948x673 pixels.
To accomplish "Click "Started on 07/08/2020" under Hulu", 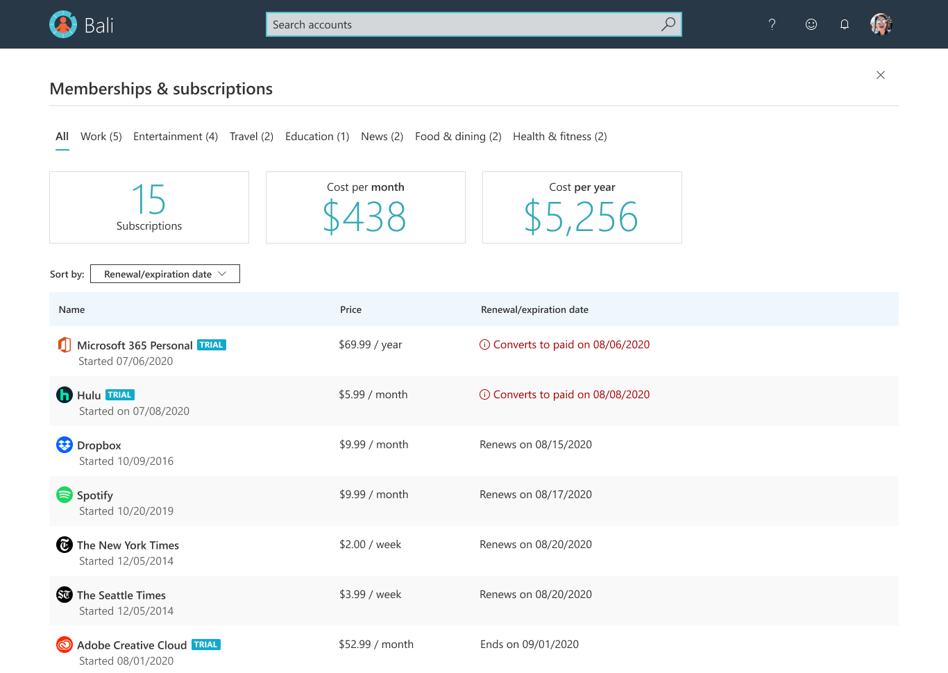I will click(134, 411).
